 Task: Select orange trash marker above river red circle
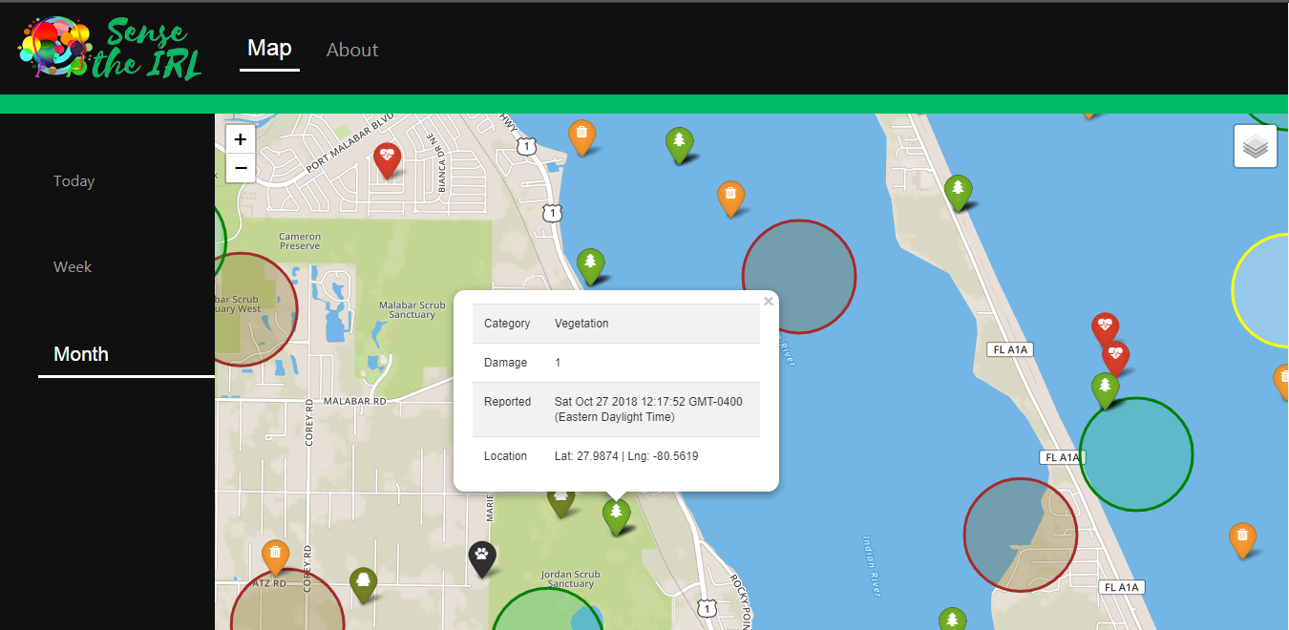click(730, 198)
